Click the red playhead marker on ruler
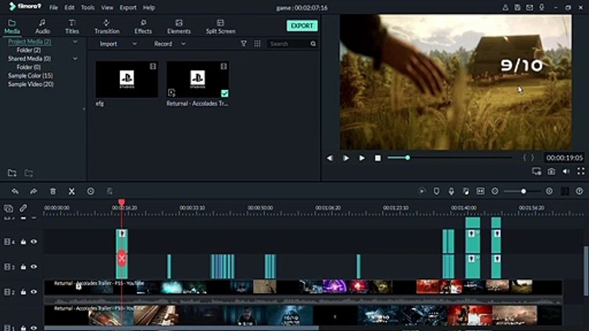The image size is (589, 331). [121, 202]
